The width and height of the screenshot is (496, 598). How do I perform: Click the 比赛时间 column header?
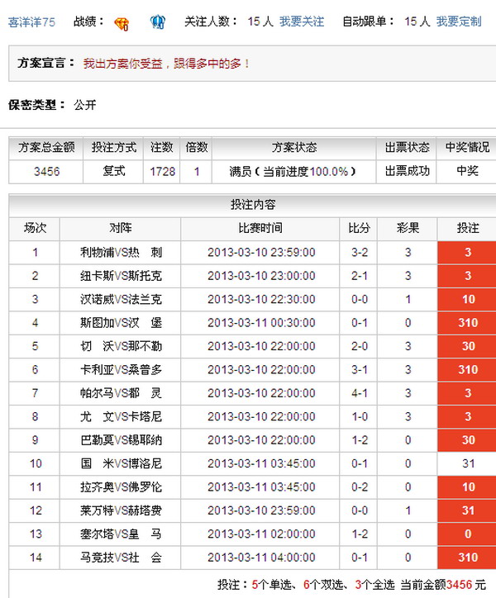[x=260, y=228]
